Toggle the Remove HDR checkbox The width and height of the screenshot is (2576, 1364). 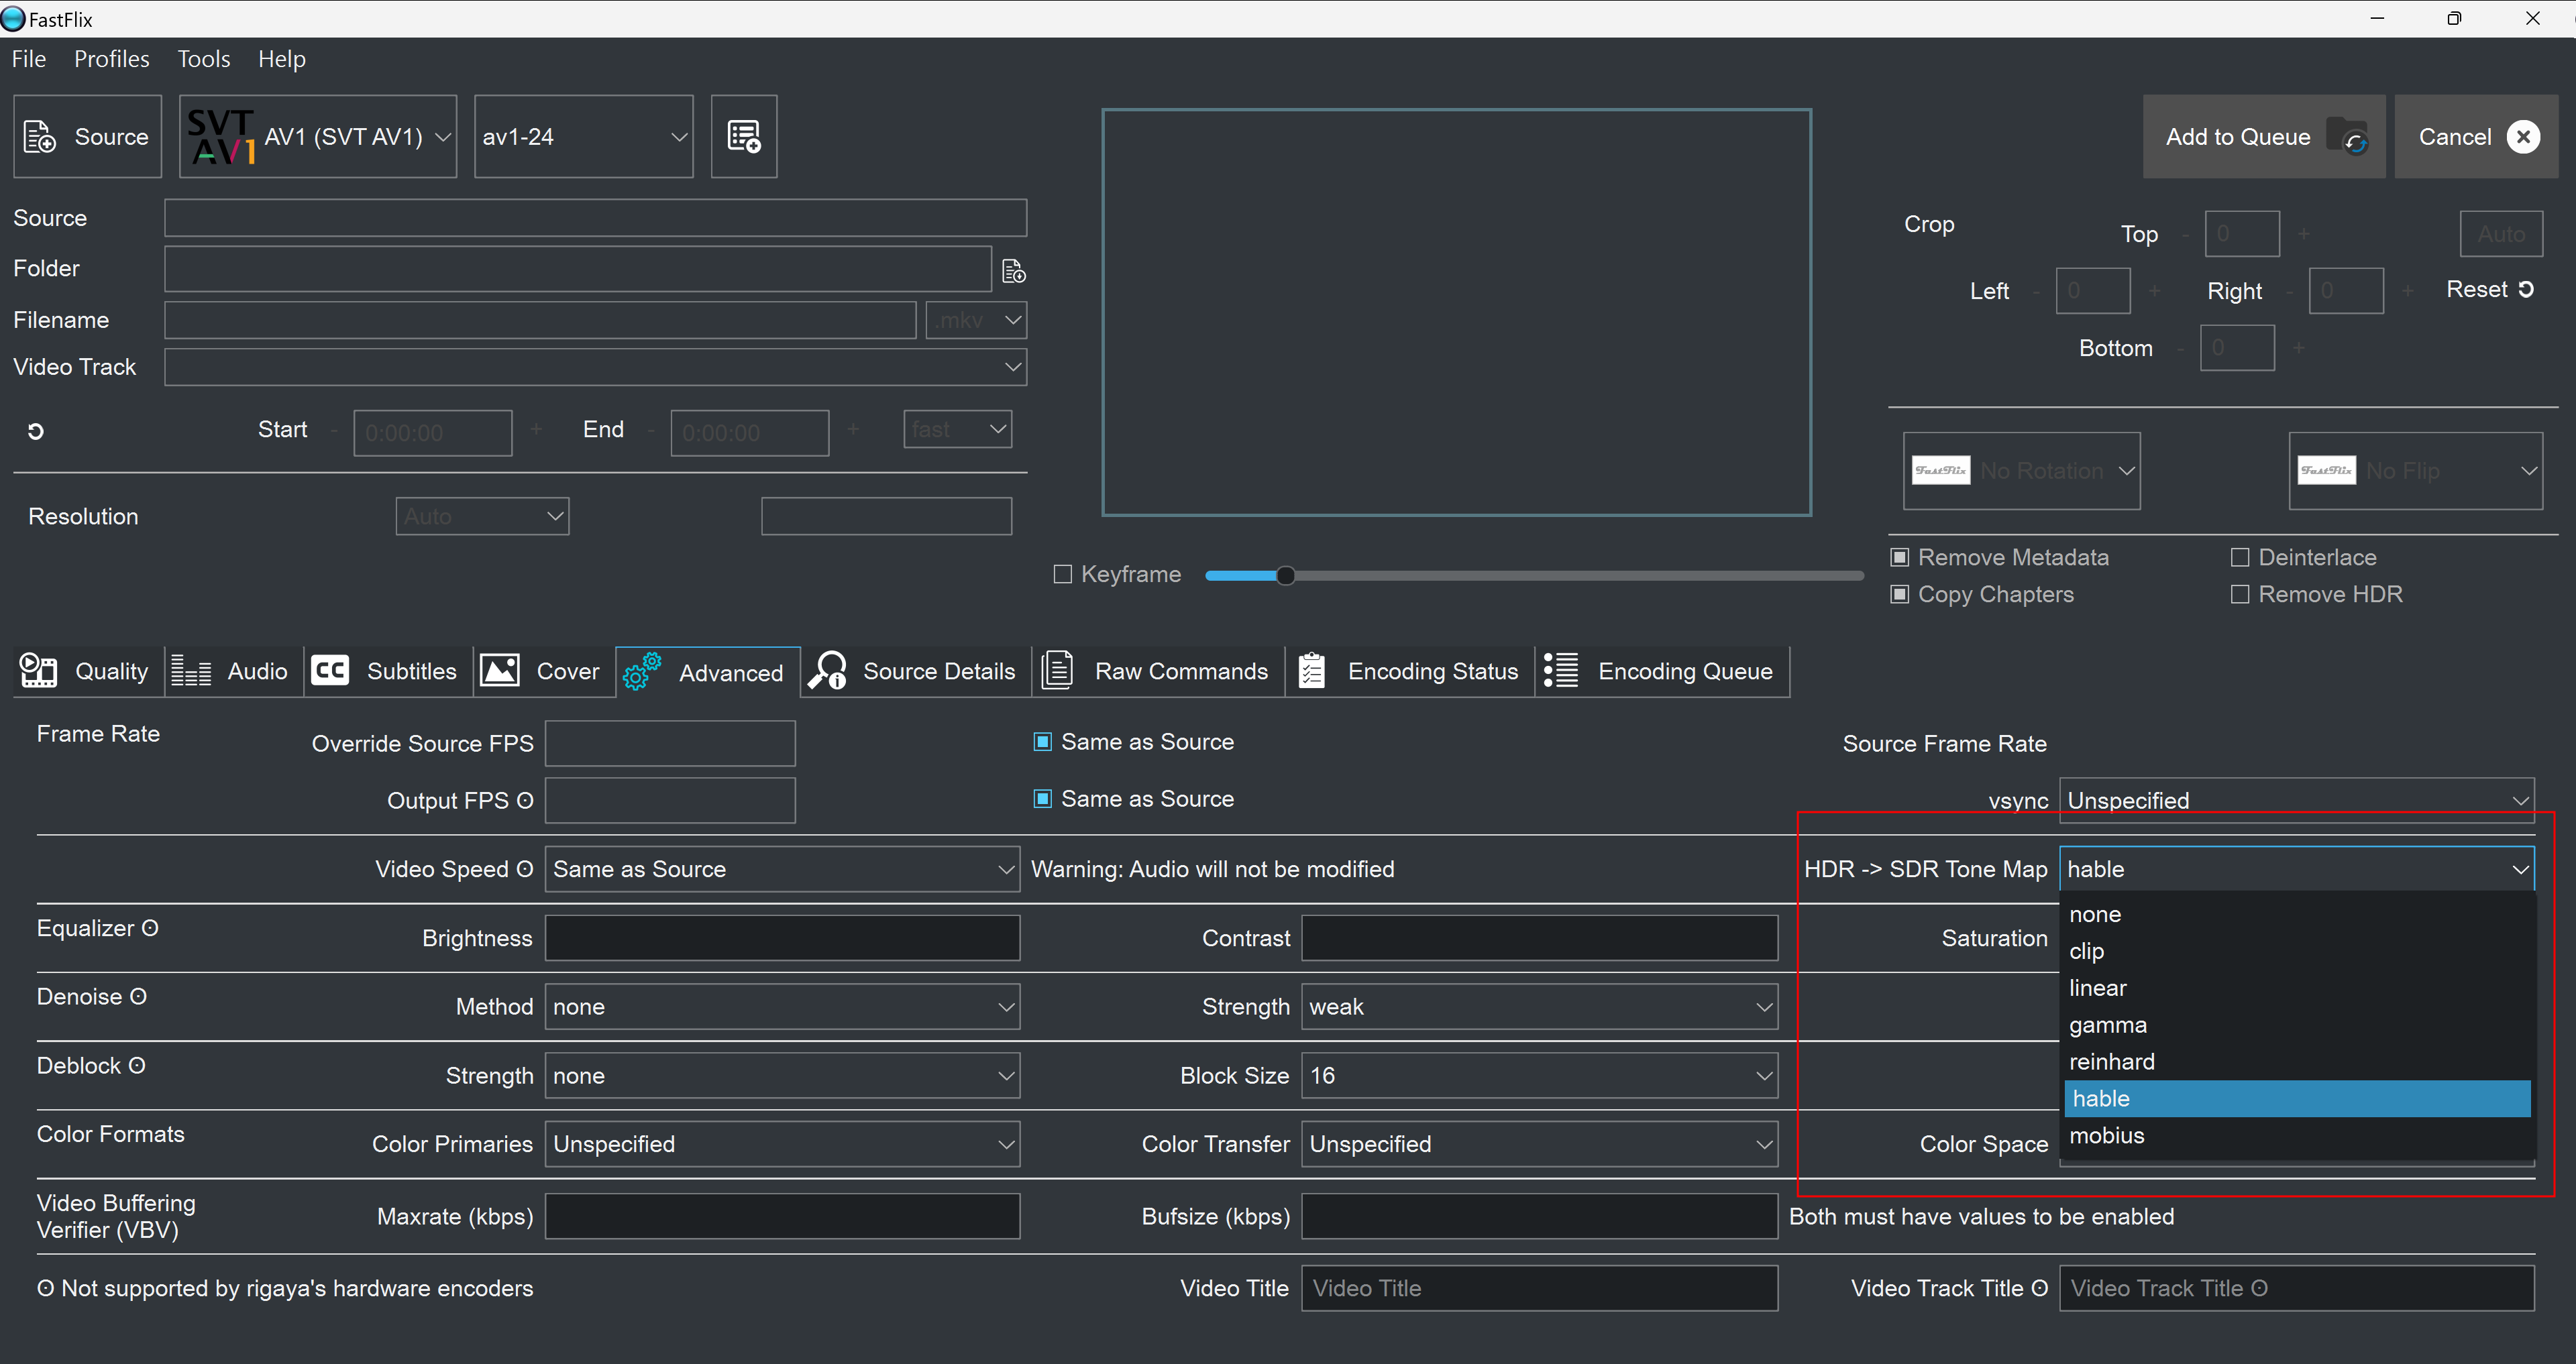[x=2240, y=594]
